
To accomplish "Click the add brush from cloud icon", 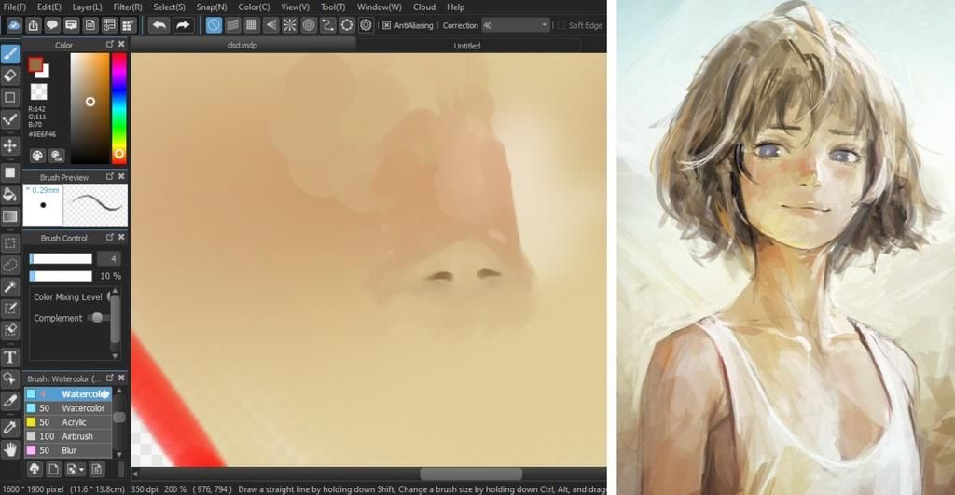I will 35,470.
